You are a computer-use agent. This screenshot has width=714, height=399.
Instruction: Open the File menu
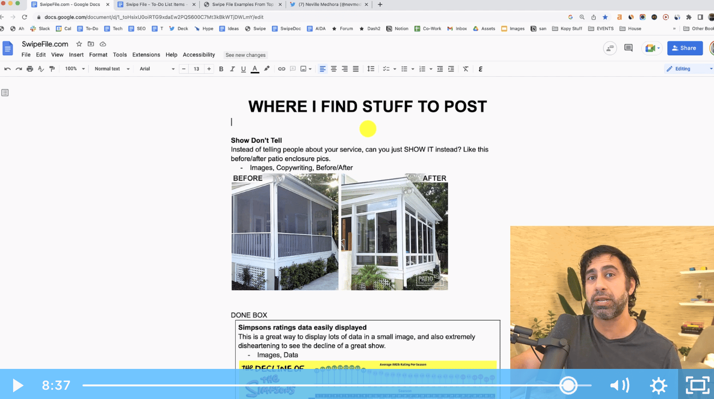[x=26, y=55]
